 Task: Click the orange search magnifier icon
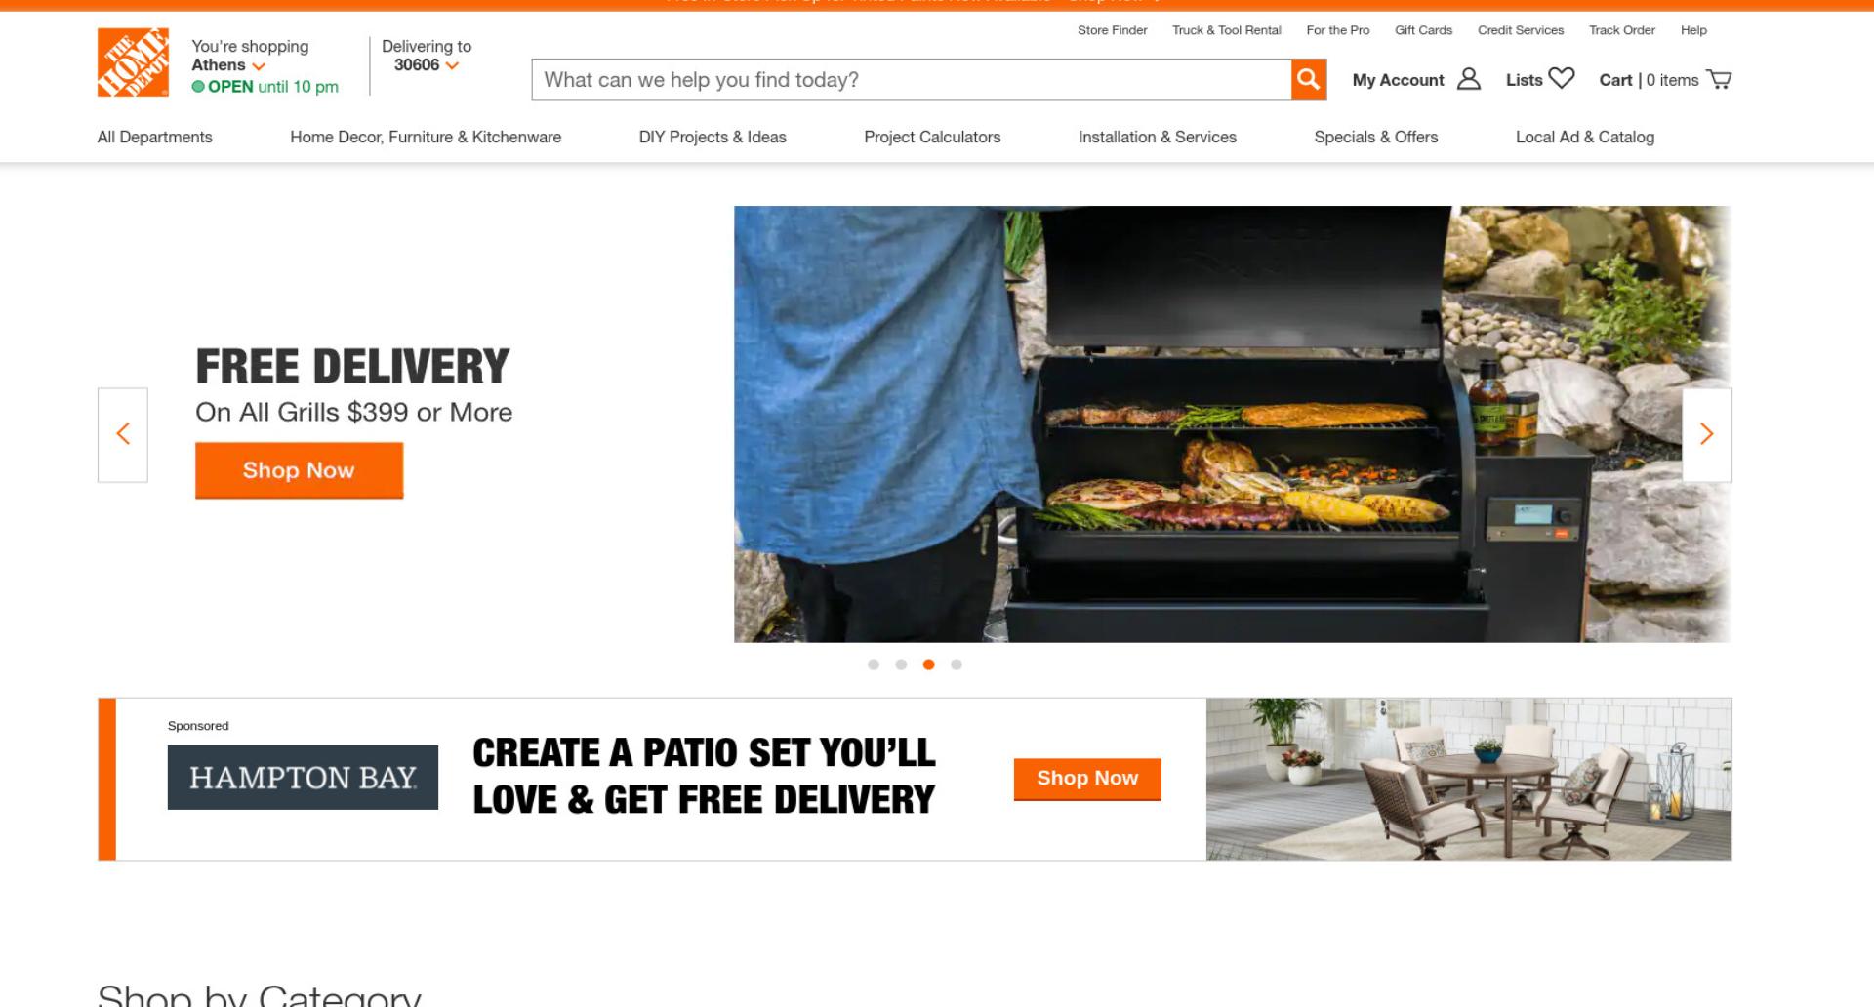[x=1309, y=79]
